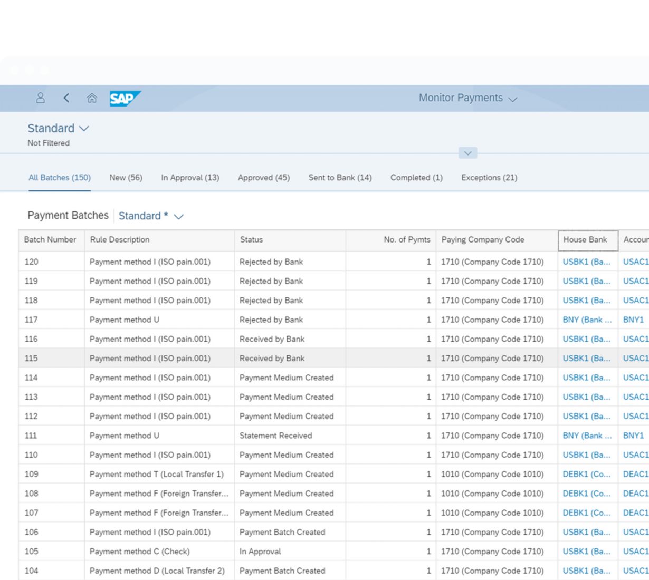Screen dimensions: 649x580
Task: Select the batch 115 row
Action: click(158, 359)
